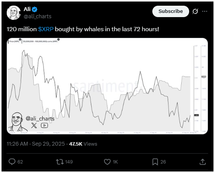Open the 47.5K Views count
This screenshot has height=173, width=215.
click(83, 144)
